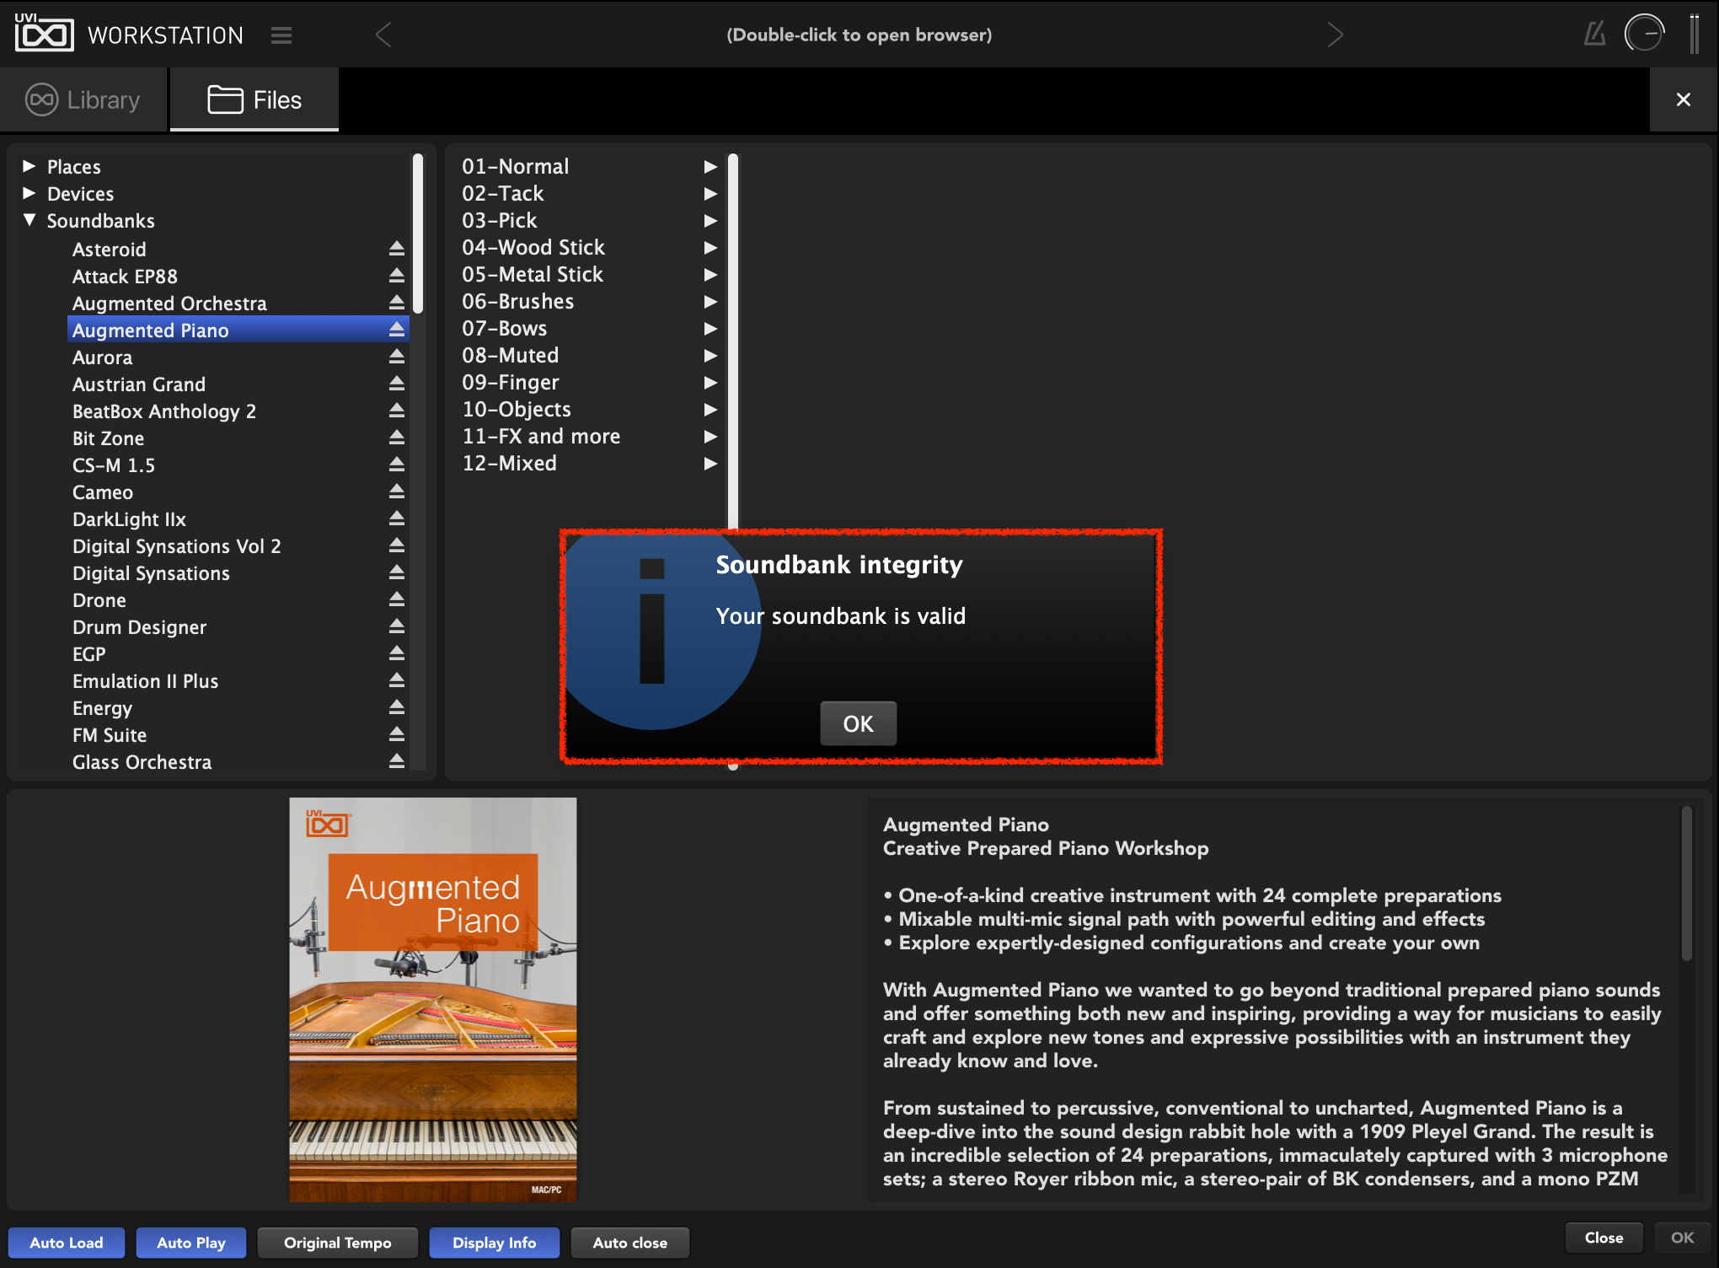Eject the Digital Synsations soundbank

tap(397, 572)
